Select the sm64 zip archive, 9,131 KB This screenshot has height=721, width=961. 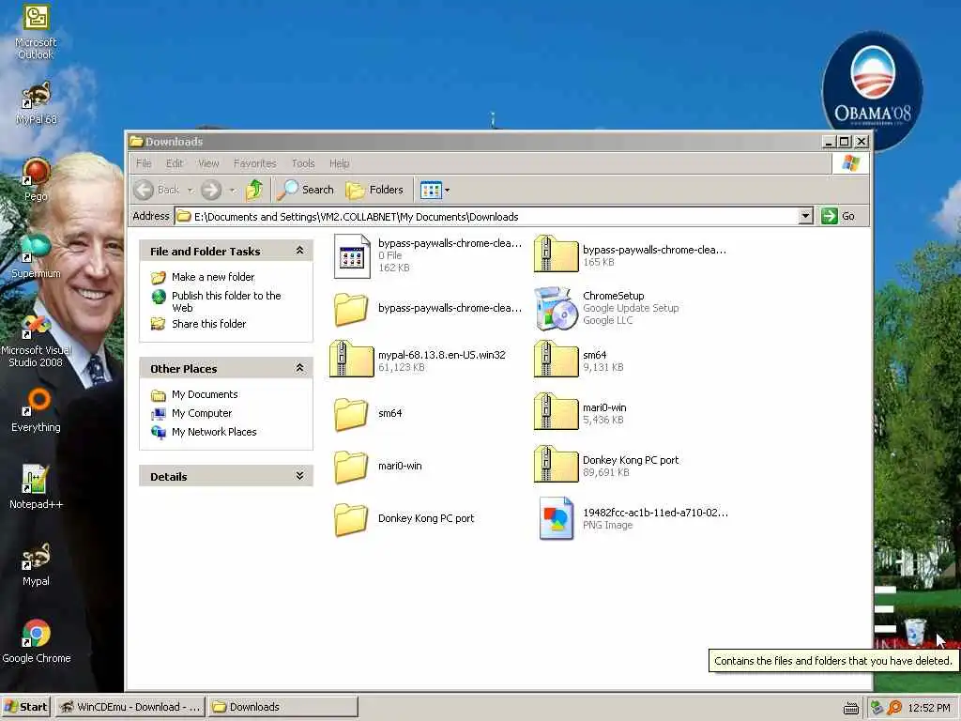(x=579, y=360)
